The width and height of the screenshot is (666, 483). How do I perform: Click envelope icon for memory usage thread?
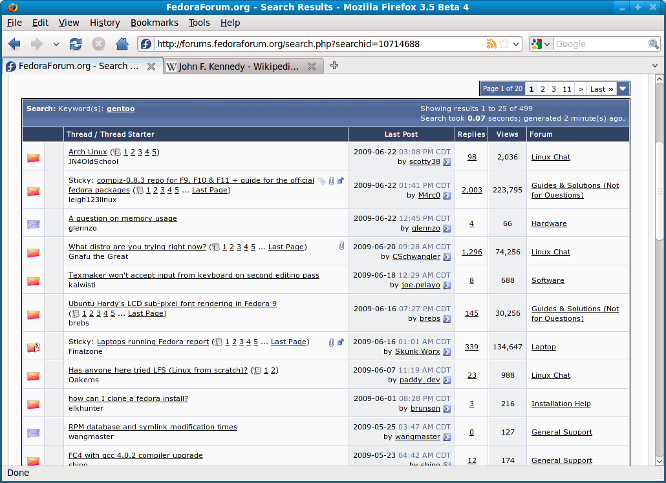[34, 224]
